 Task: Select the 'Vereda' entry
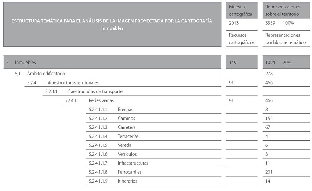124,145
